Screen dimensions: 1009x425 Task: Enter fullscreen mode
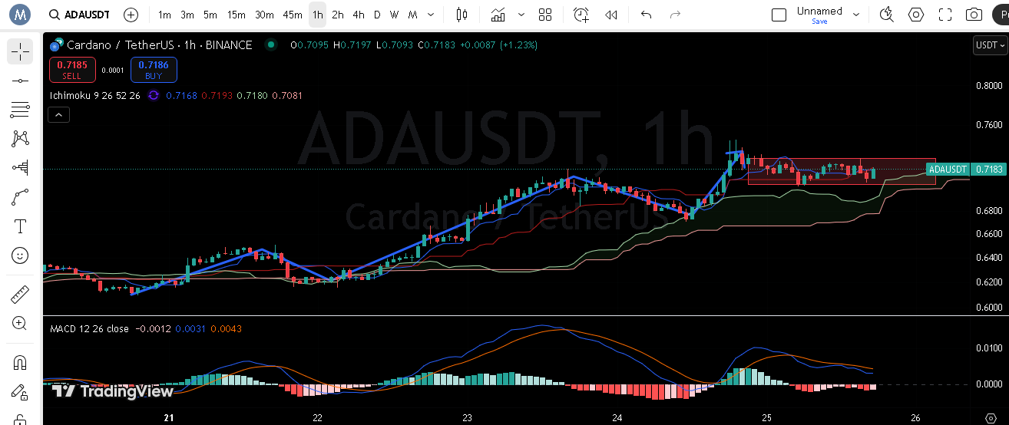click(x=945, y=15)
